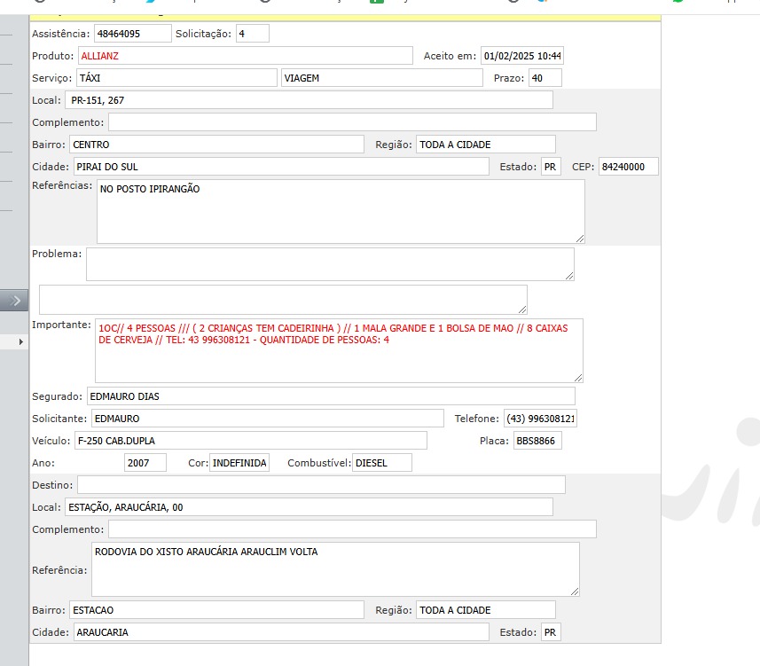Click the small triangle arrow in left sidebar
This screenshot has width=760, height=666.
pos(21,341)
